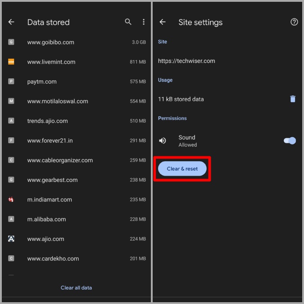Tap the Permissions section header
Image resolution: width=304 pixels, height=304 pixels.
point(172,118)
